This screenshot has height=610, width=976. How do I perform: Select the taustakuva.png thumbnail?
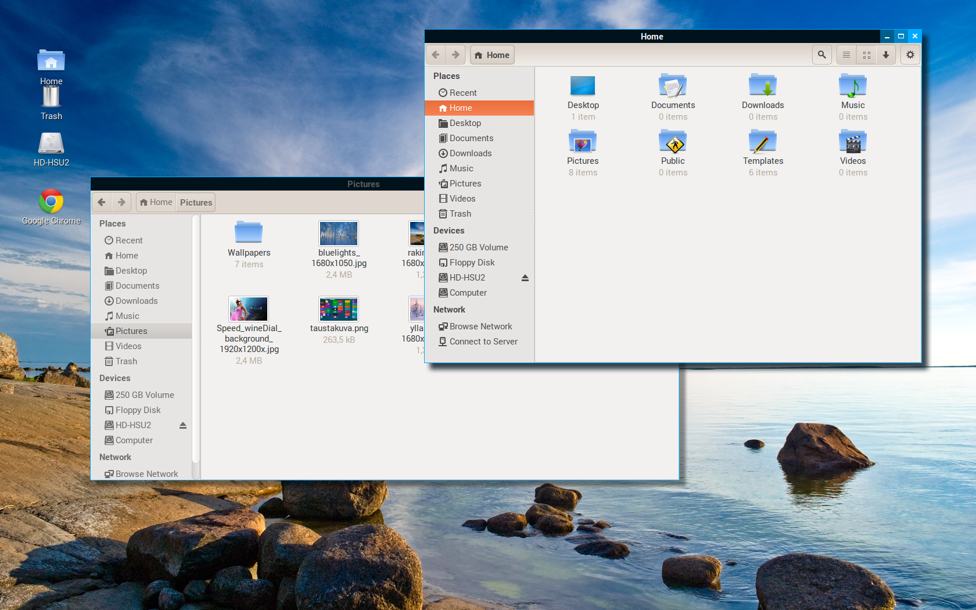click(339, 309)
